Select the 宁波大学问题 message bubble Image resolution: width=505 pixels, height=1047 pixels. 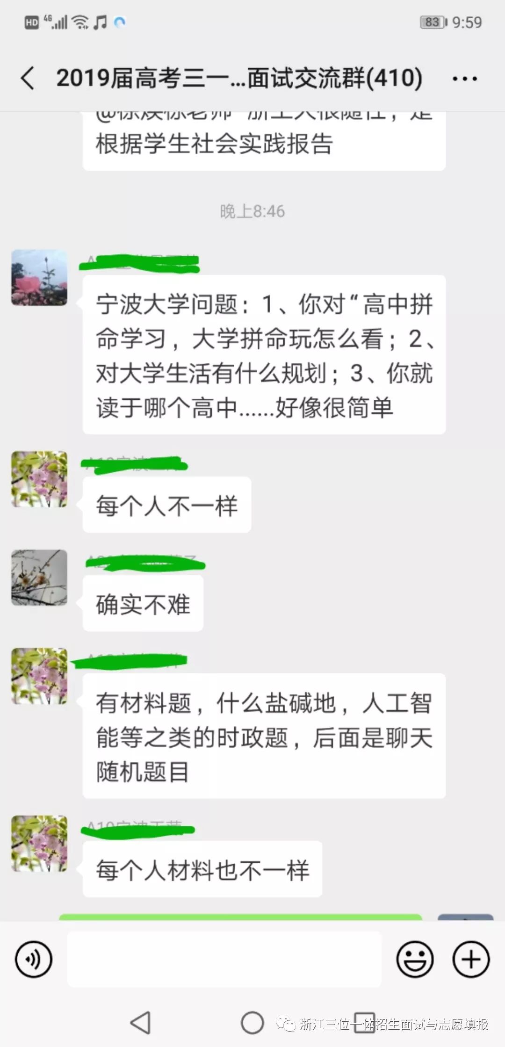(264, 355)
